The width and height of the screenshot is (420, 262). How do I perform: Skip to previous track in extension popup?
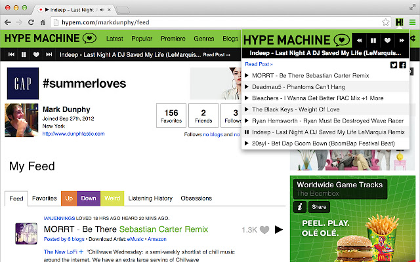click(x=359, y=41)
